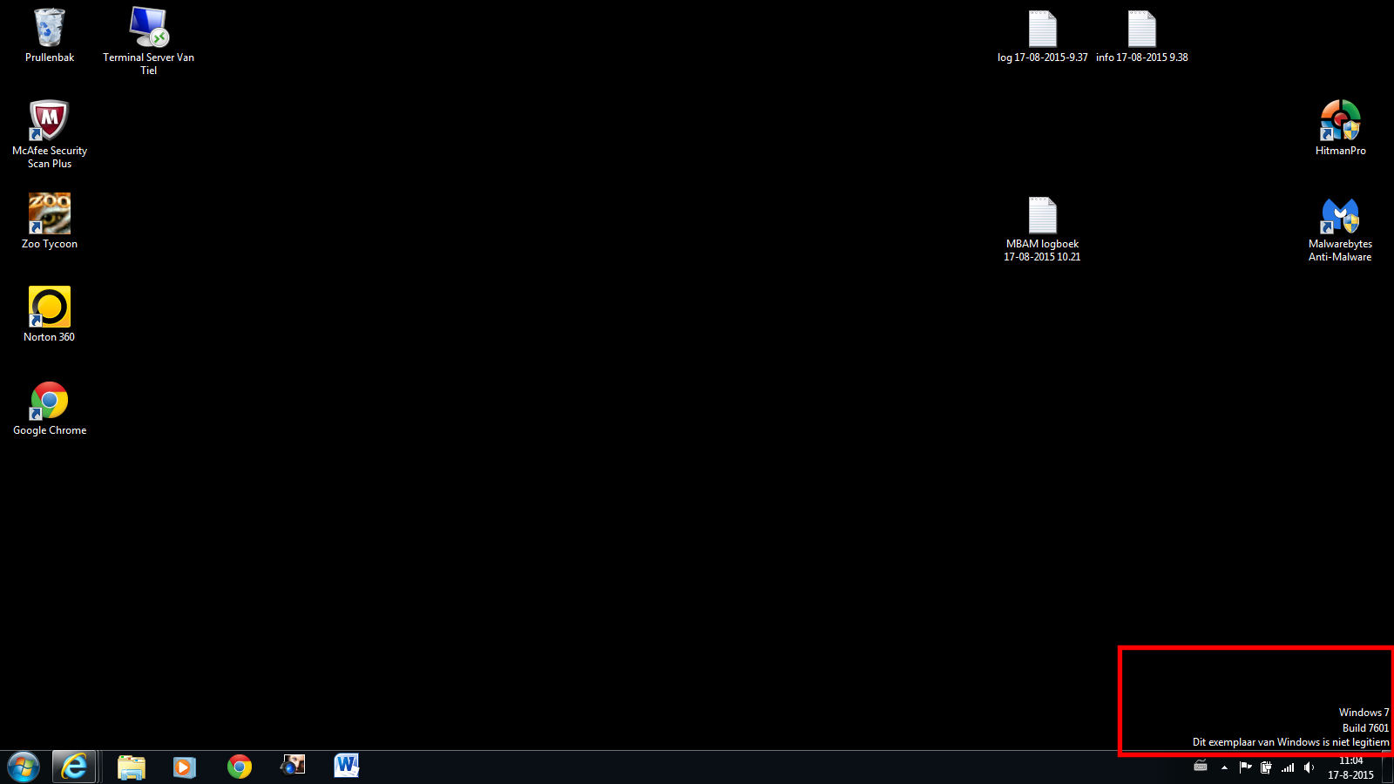Open the Windows Start menu orb
This screenshot has width=1394, height=784.
tap(24, 767)
